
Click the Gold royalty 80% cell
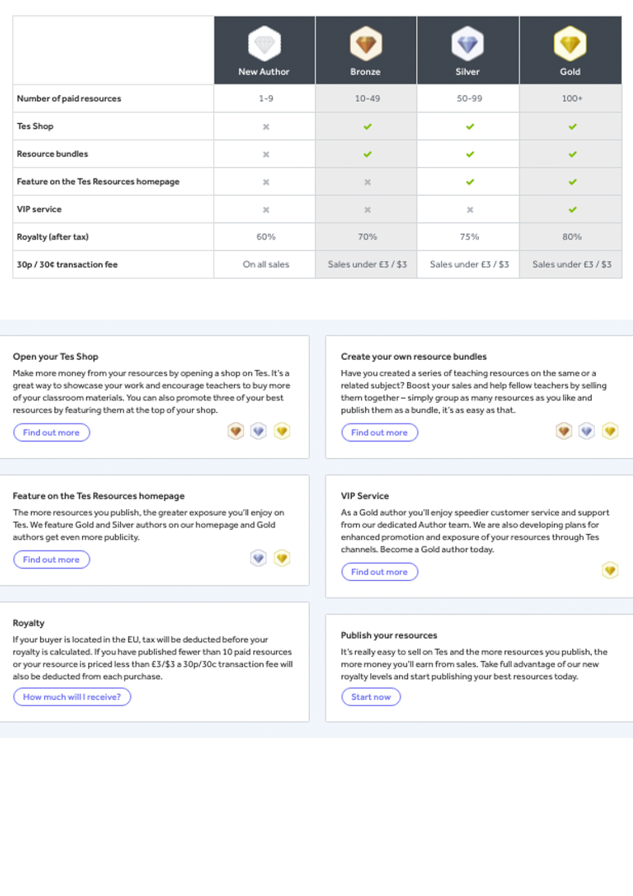[x=572, y=237]
